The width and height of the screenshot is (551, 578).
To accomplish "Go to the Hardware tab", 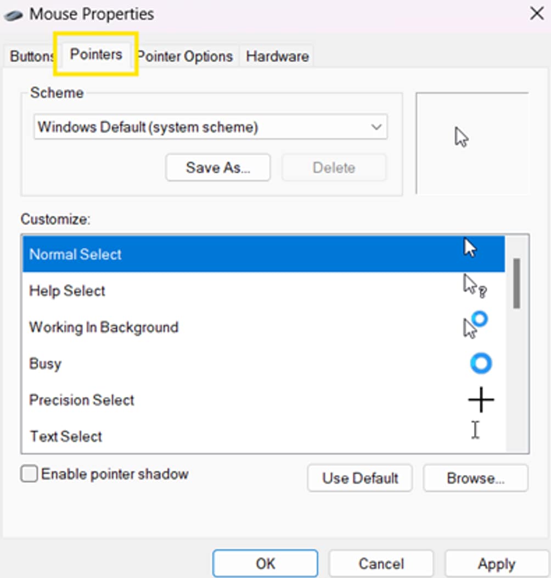I will 277,56.
